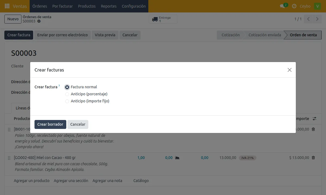Open the Configuración menu
Viewport: 326px width, 195px height.
point(134,6)
